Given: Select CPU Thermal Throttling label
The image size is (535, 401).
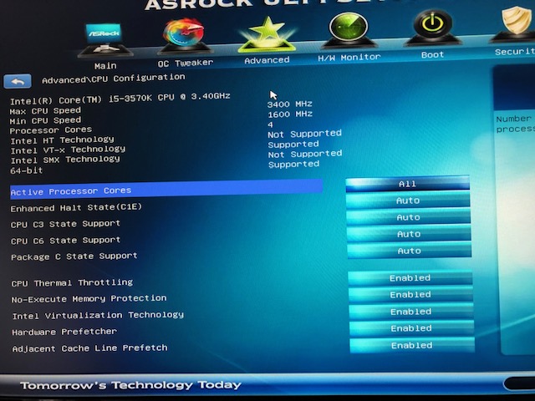Looking at the screenshot, I should point(72,282).
